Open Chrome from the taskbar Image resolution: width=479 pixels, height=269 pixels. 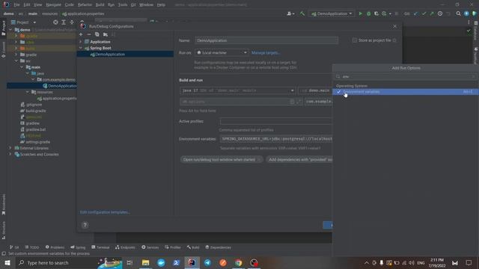(x=238, y=262)
